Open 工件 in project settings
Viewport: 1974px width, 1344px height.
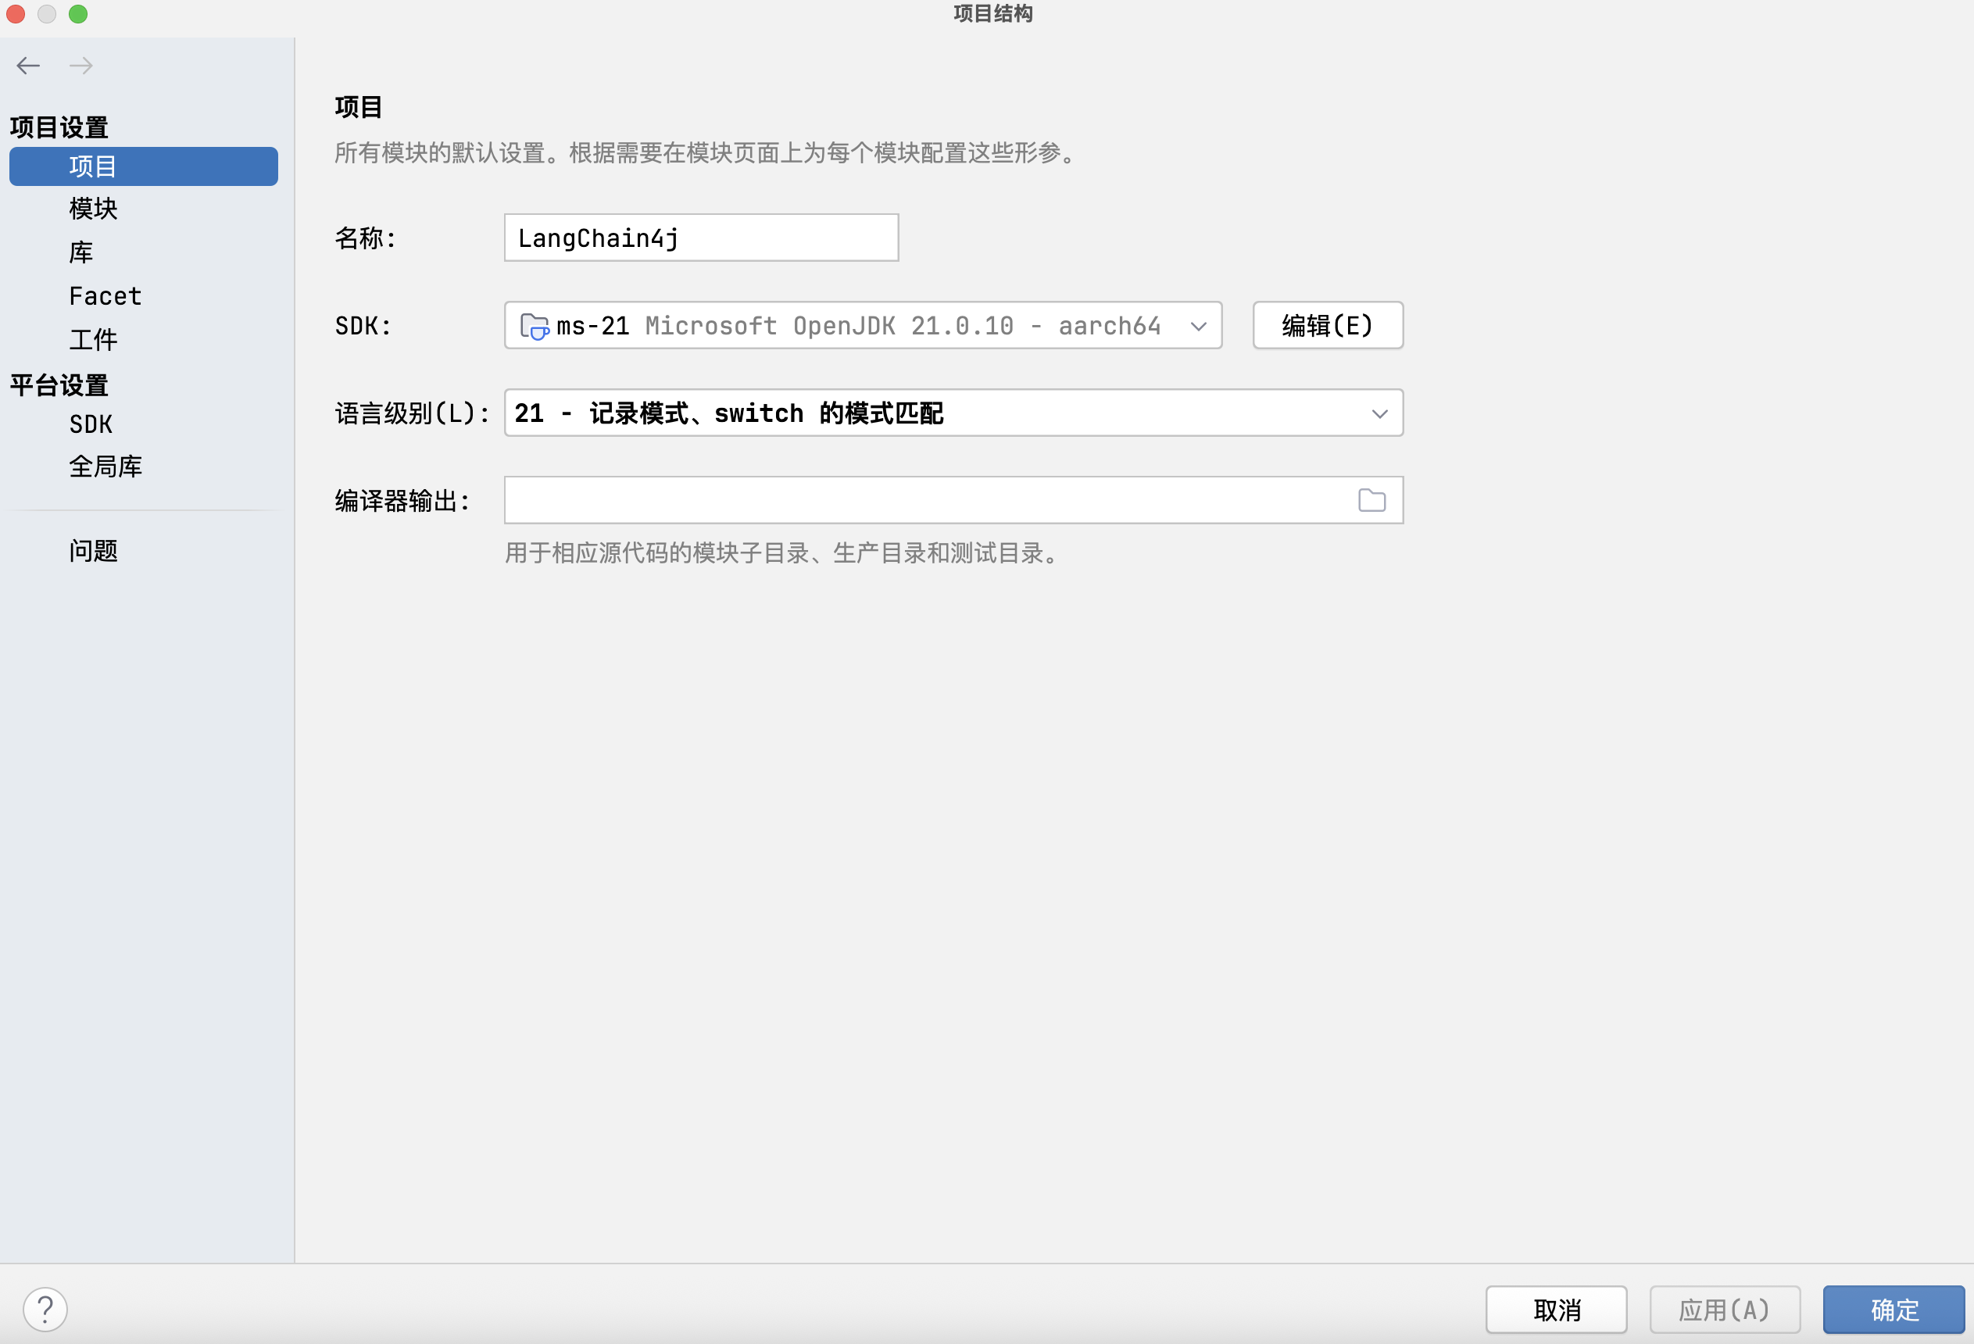tap(94, 340)
